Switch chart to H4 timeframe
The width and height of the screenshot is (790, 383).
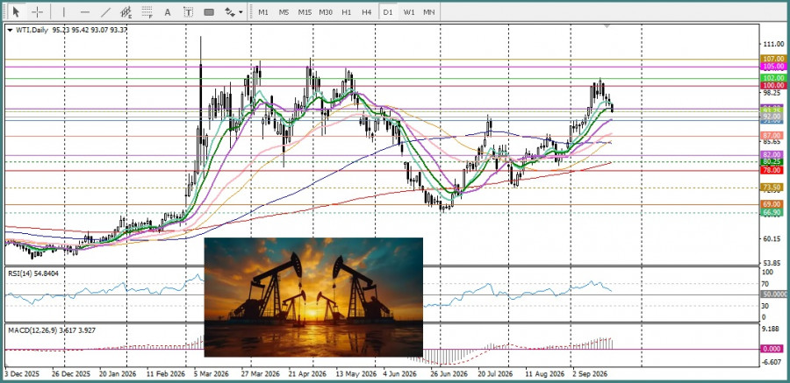pos(367,11)
